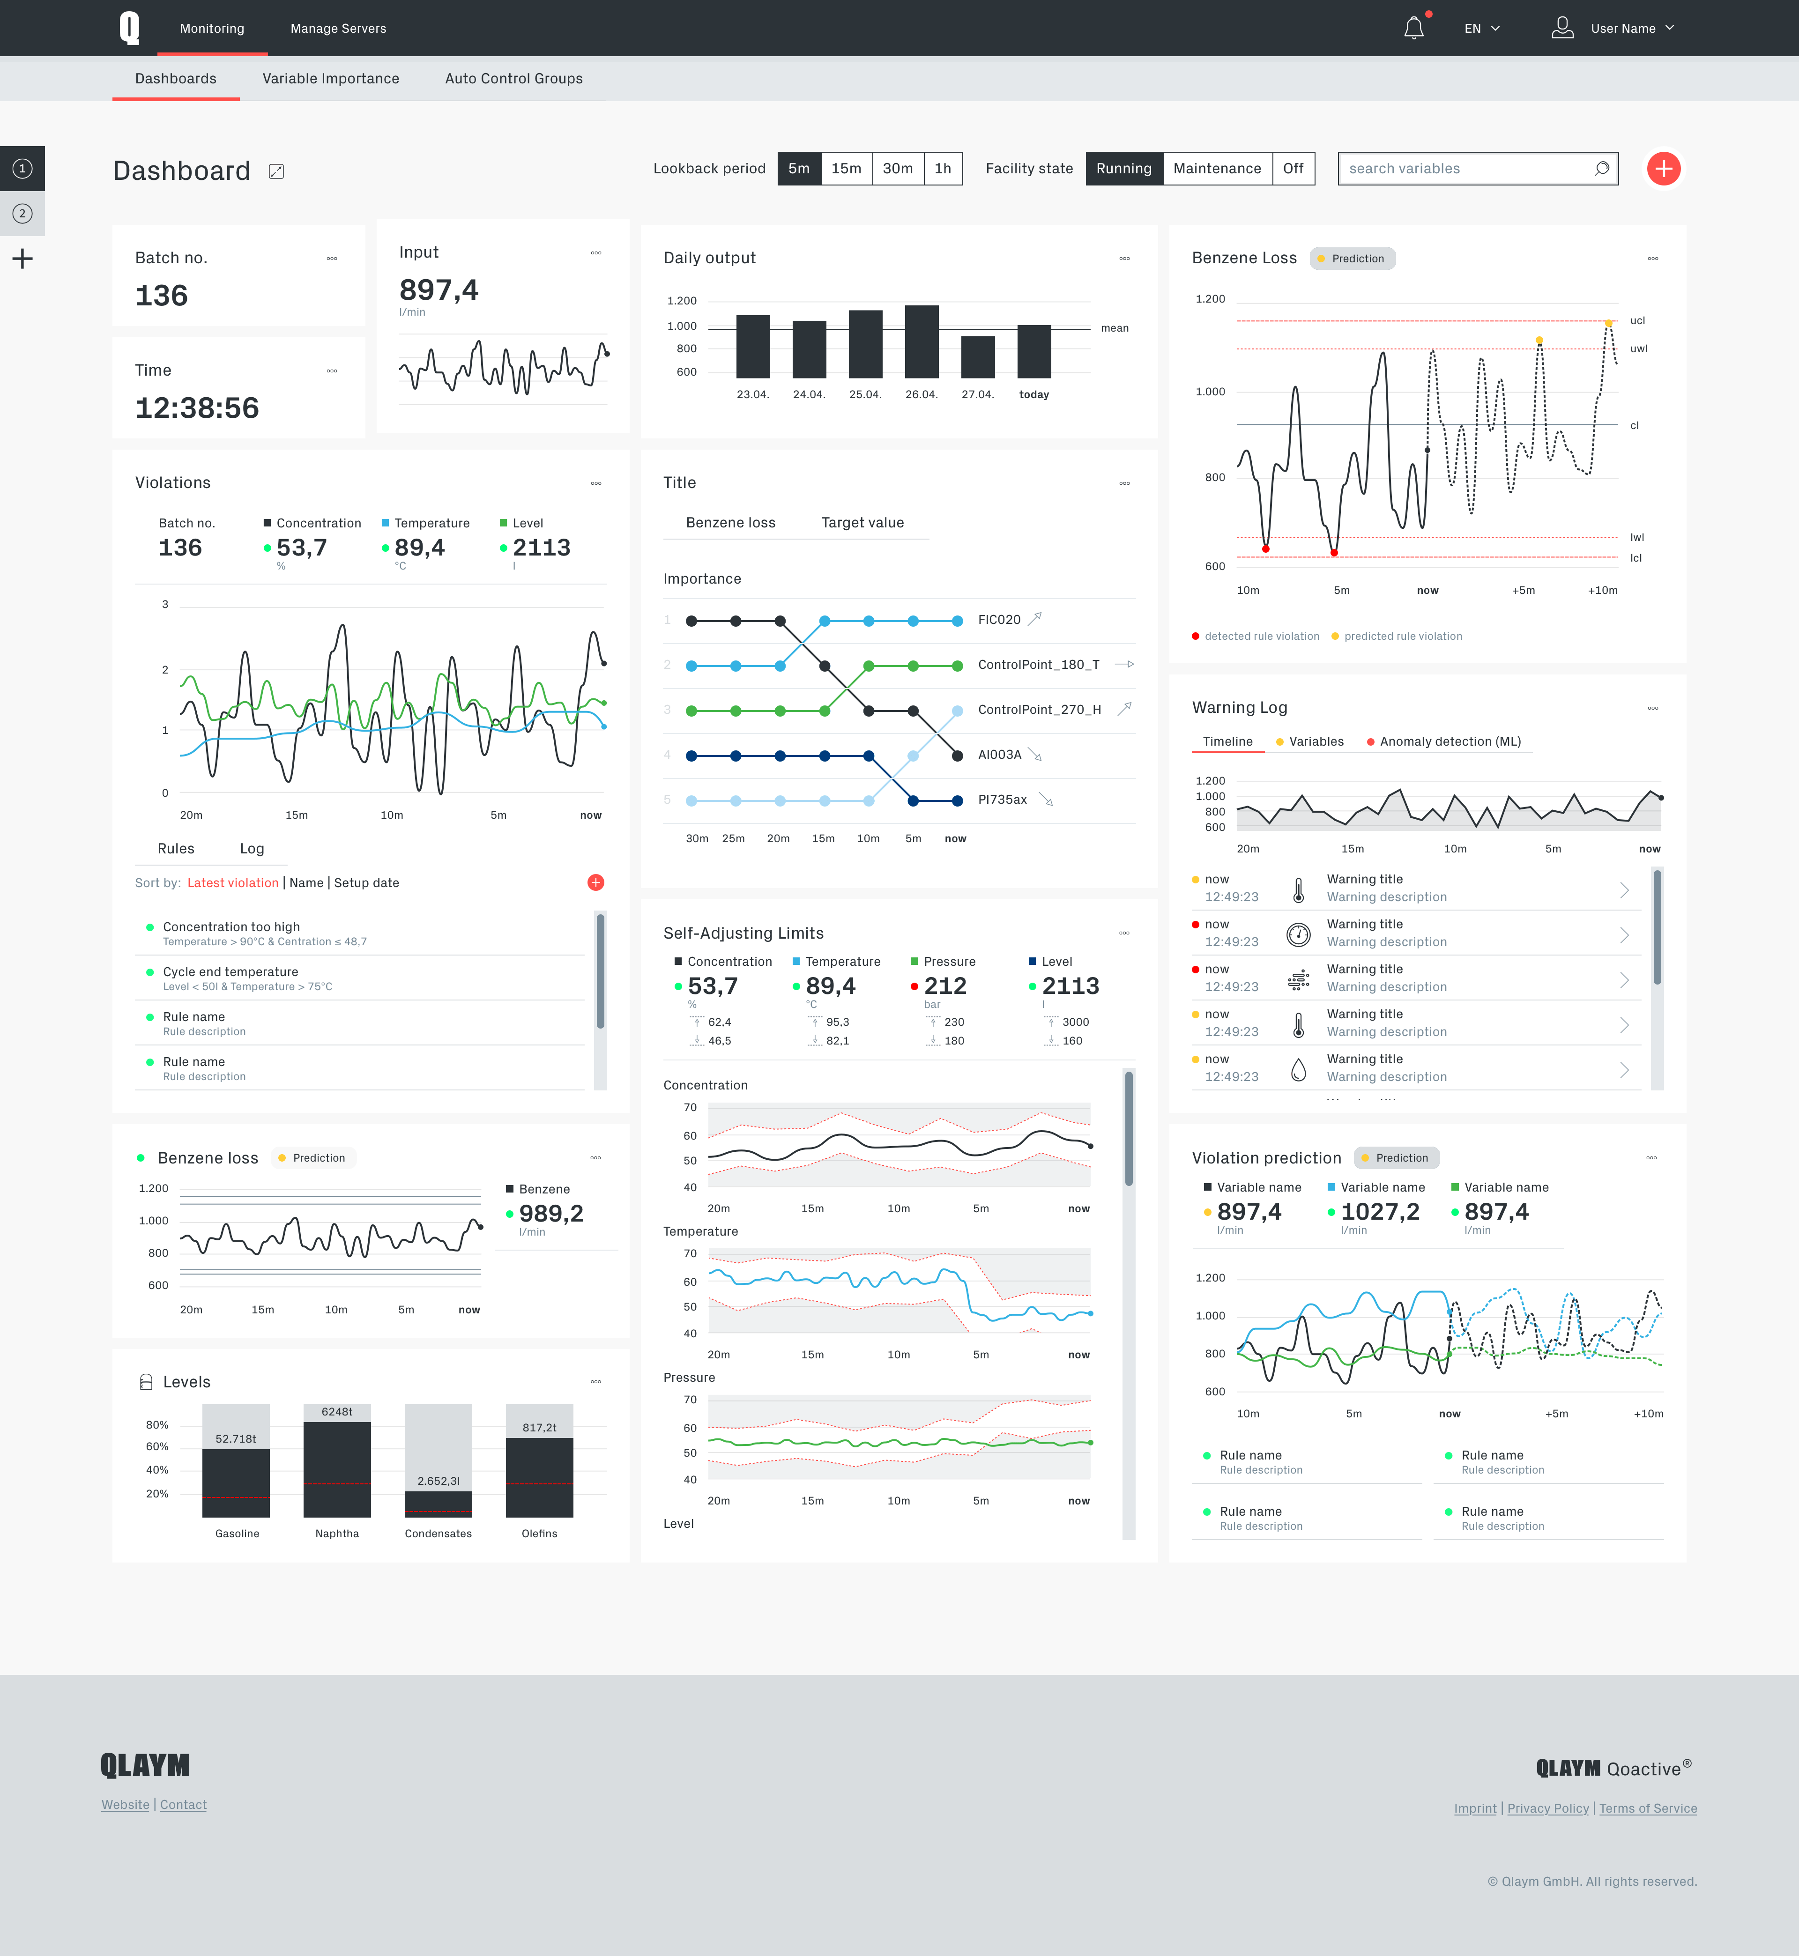Viewport: 1799px width, 1956px height.
Task: Click the red add widget plus button
Action: pyautogui.click(x=1664, y=168)
